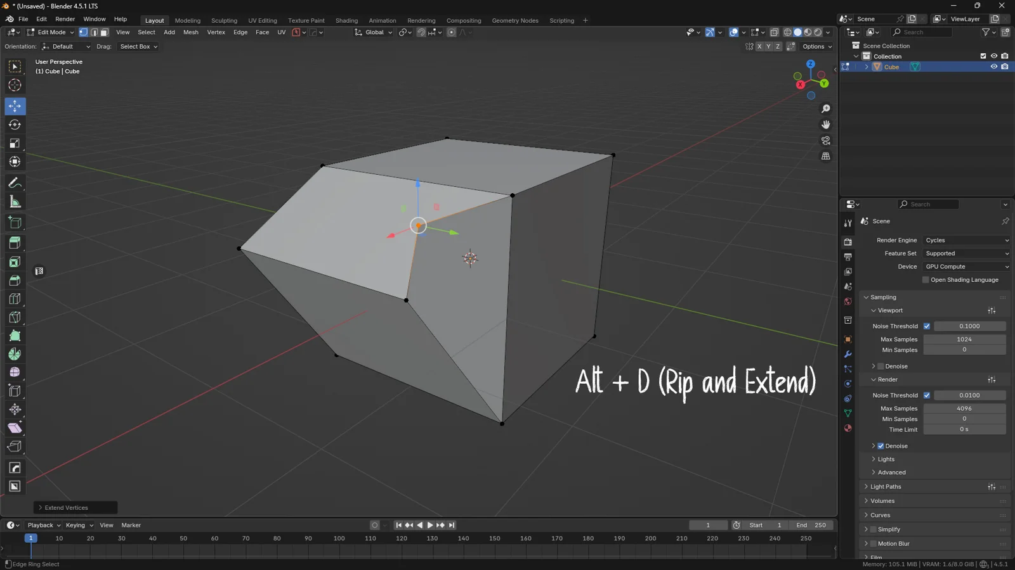Select the Add Cube tool
This screenshot has height=570, width=1015.
[x=15, y=222]
